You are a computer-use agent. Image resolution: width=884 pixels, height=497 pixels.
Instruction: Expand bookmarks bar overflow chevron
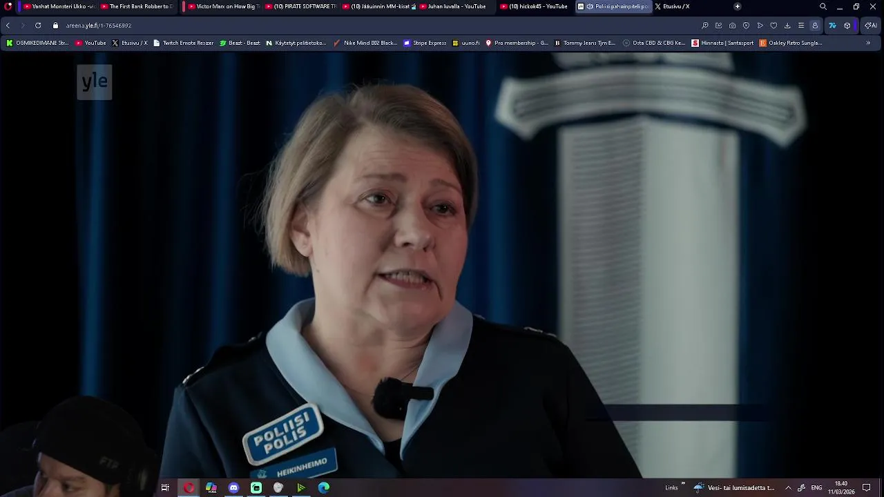868,43
